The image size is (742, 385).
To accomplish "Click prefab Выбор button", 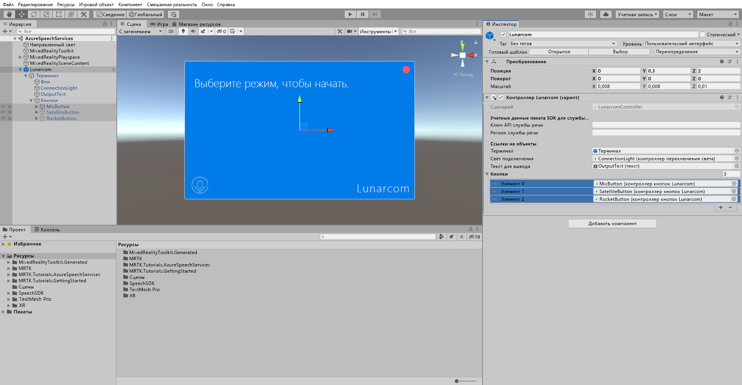I will point(620,52).
